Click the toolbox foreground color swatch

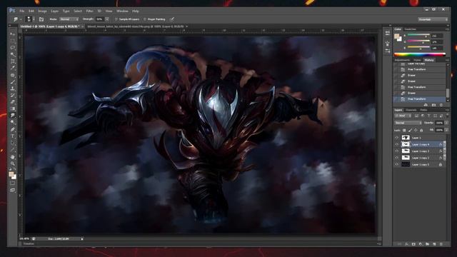point(11,174)
